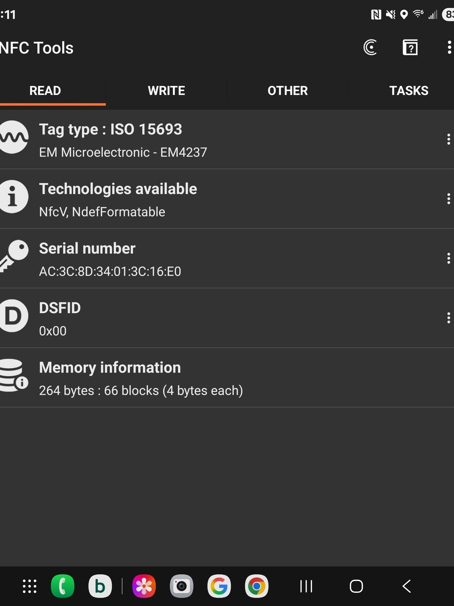Switch to the READ tab

tap(45, 91)
